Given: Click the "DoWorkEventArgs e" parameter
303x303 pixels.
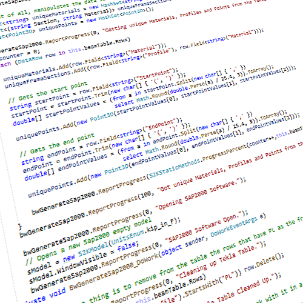Looking at the screenshot, I should pyautogui.click(x=238, y=226).
